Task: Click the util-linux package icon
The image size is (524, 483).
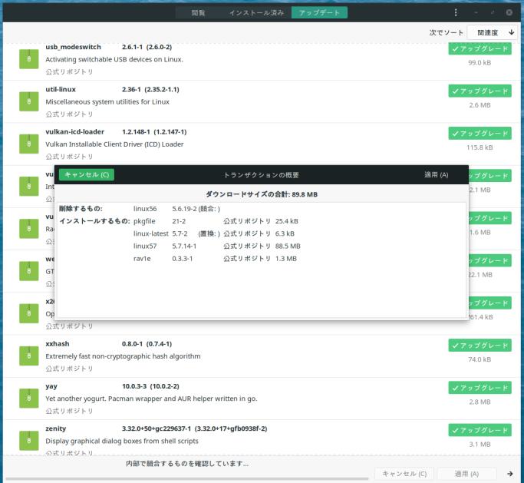Action: [x=28, y=101]
